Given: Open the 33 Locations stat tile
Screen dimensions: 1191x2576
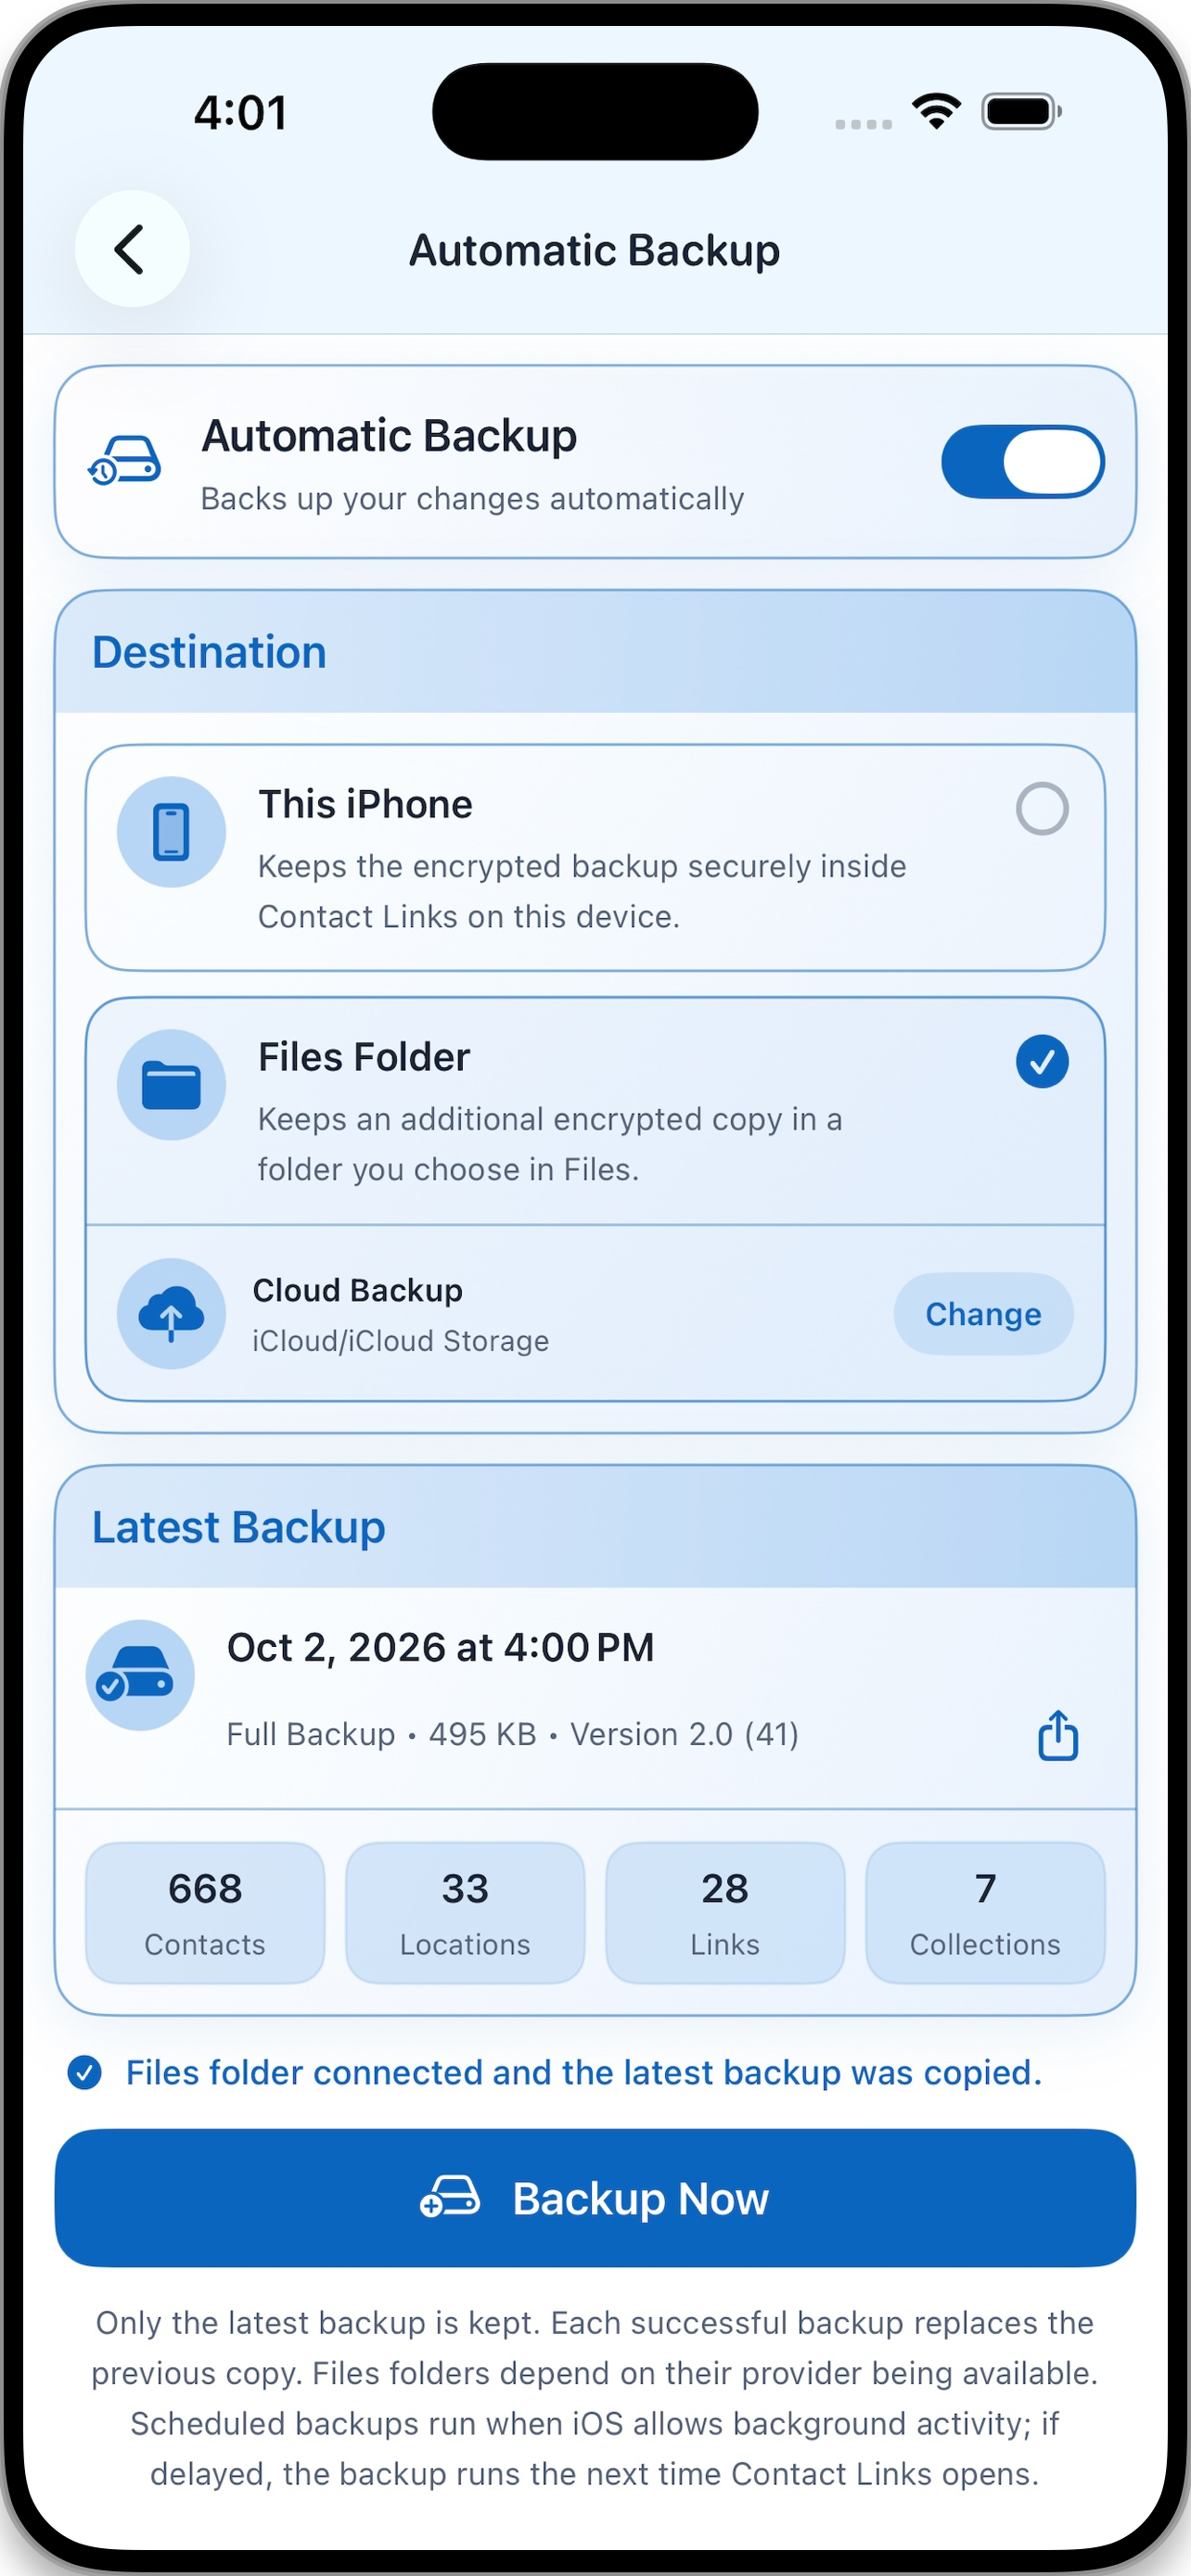Looking at the screenshot, I should tap(465, 1913).
